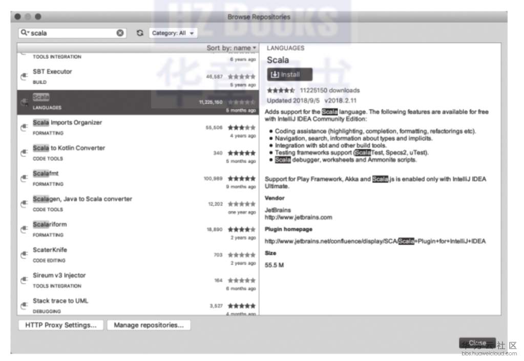Image resolution: width=524 pixels, height=361 pixels.
Task: Click the Scalariform plugin icon
Action: 24,230
